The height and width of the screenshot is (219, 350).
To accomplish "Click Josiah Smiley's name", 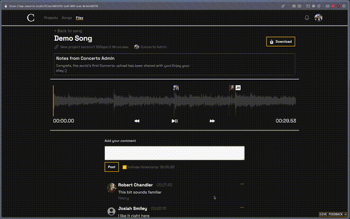I will point(133,208).
